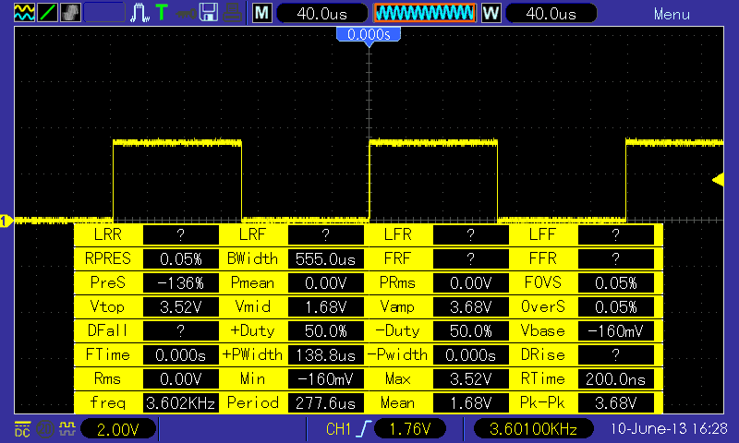Click the DFall measurement label
This screenshot has height=443, width=739.
click(107, 330)
